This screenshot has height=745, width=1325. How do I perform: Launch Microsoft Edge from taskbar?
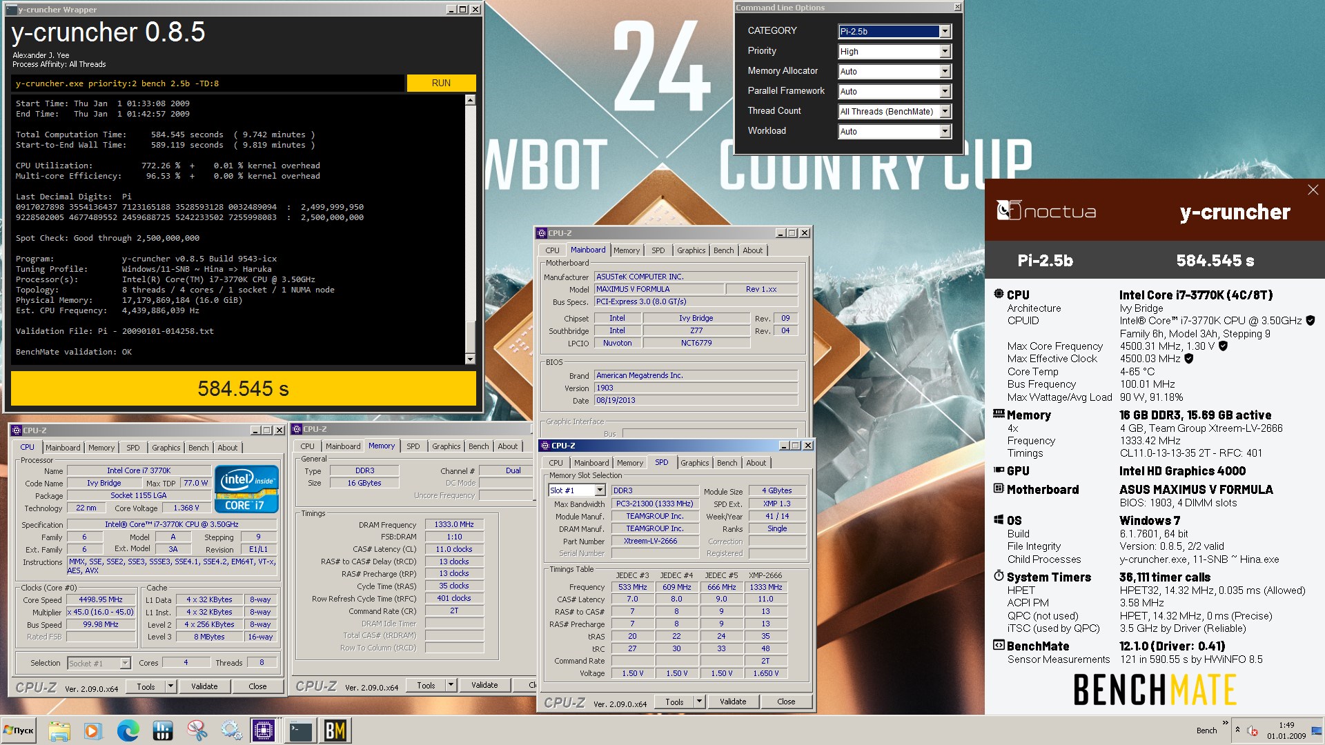[x=128, y=731]
